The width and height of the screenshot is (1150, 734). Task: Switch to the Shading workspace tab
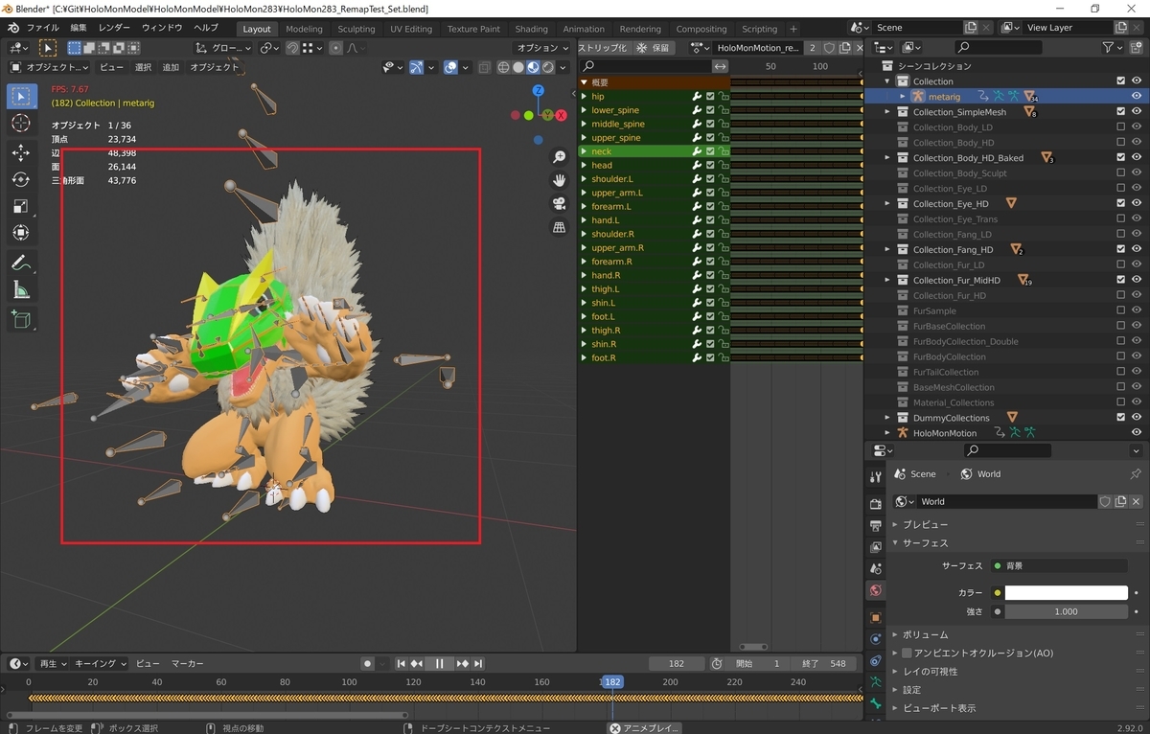tap(532, 29)
